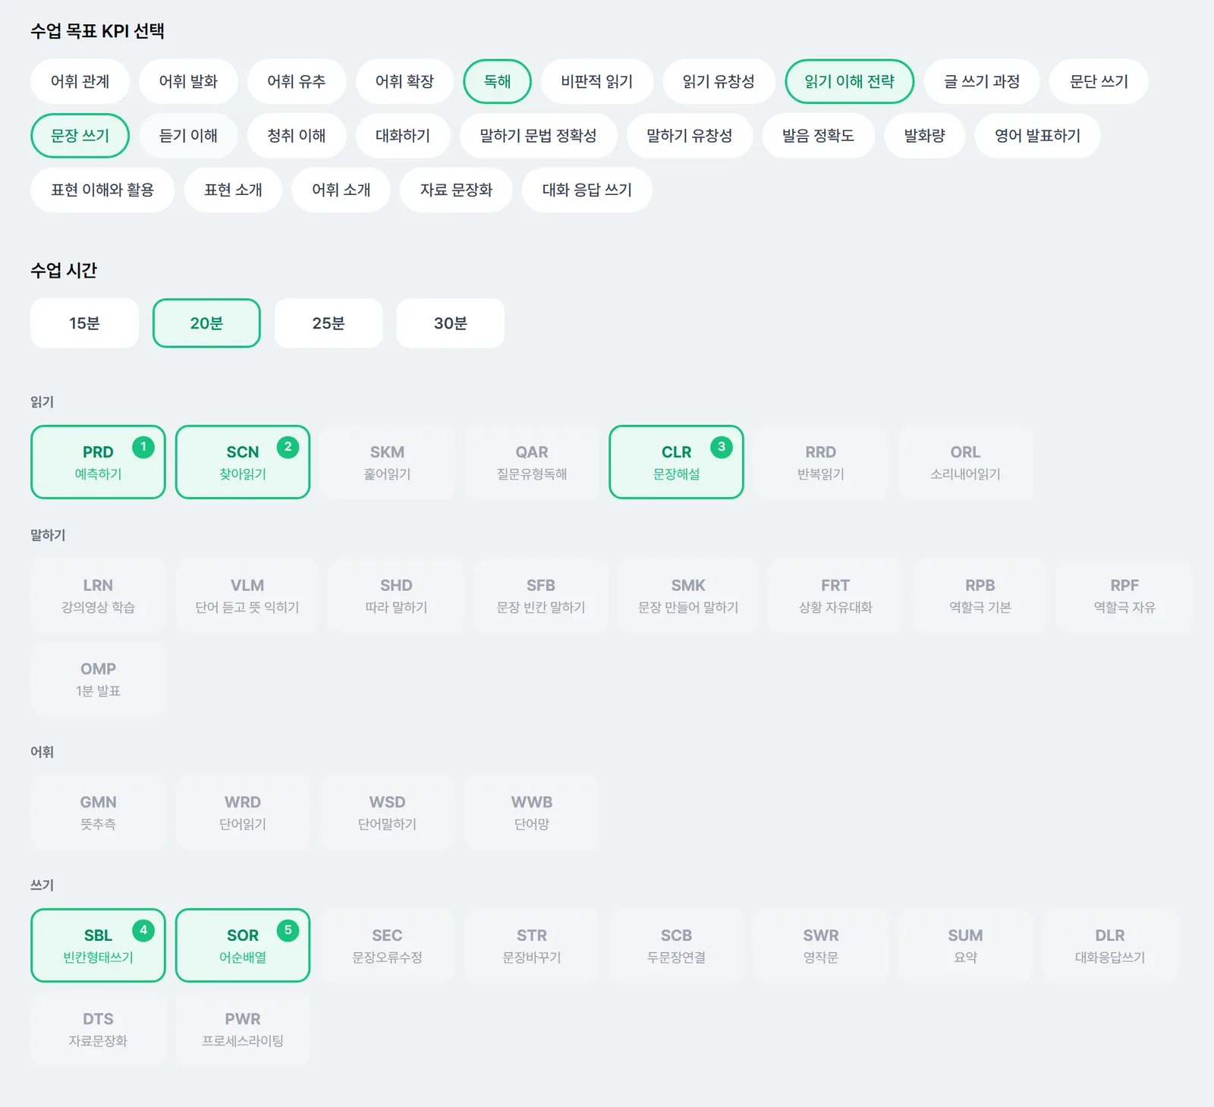Viewport: 1214px width, 1107px height.
Task: Toggle the CLR 문장해설 activity card
Action: pyautogui.click(x=676, y=462)
